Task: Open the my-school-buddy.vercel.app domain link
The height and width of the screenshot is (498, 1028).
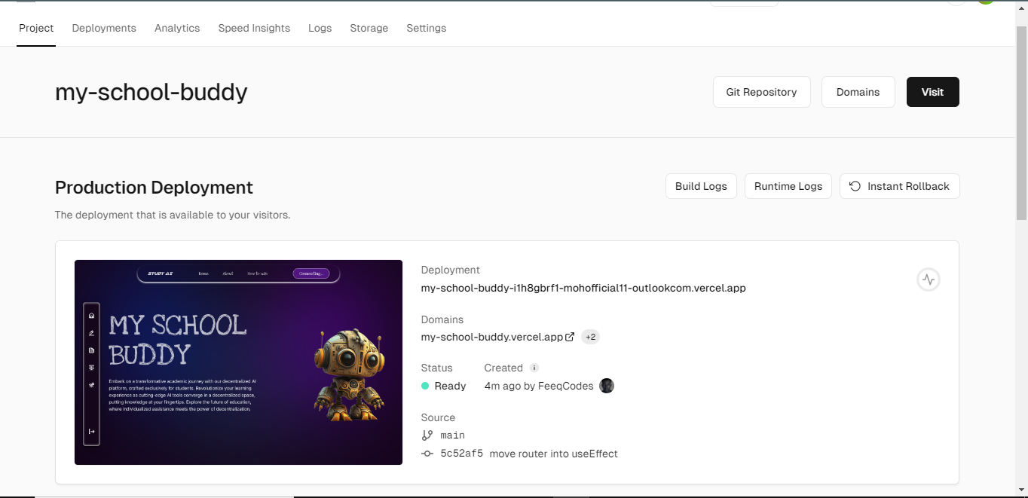Action: coord(492,337)
